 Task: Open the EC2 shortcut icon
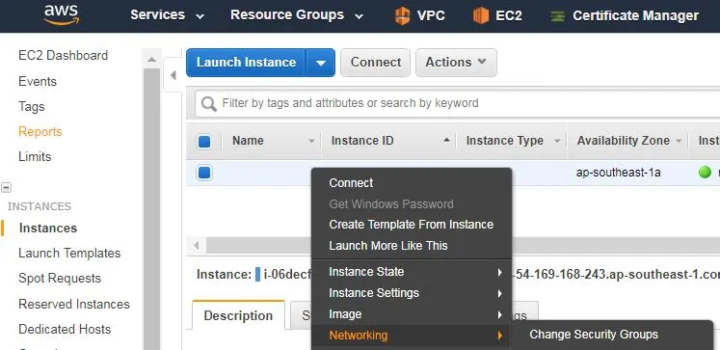(481, 15)
